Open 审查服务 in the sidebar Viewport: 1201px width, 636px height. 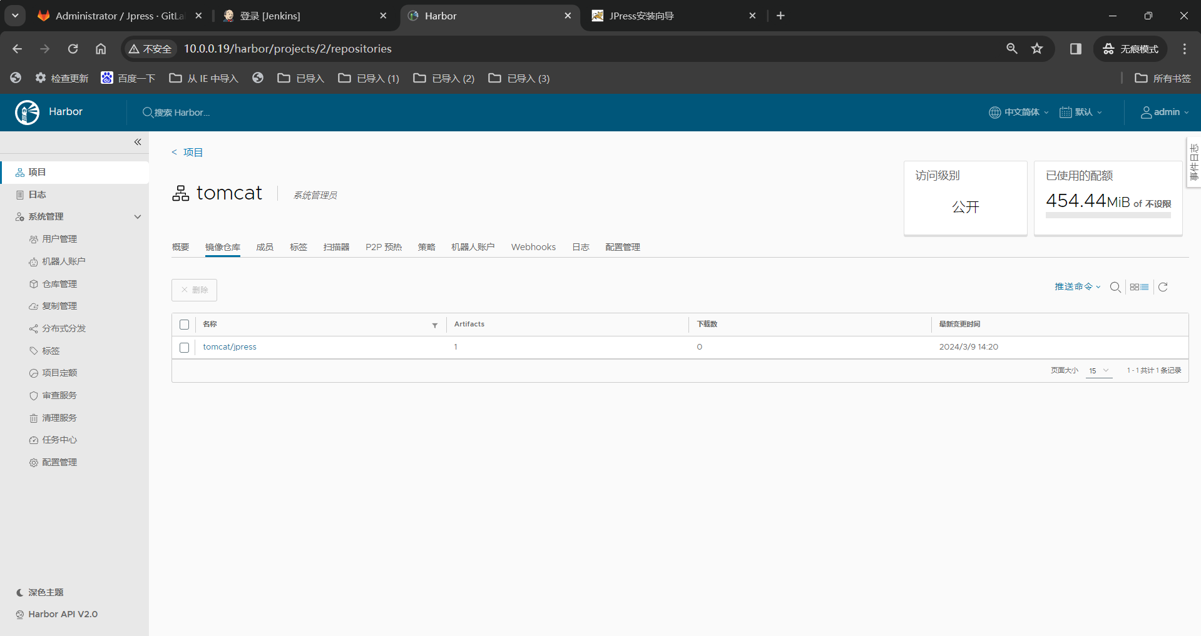pyautogui.click(x=59, y=395)
